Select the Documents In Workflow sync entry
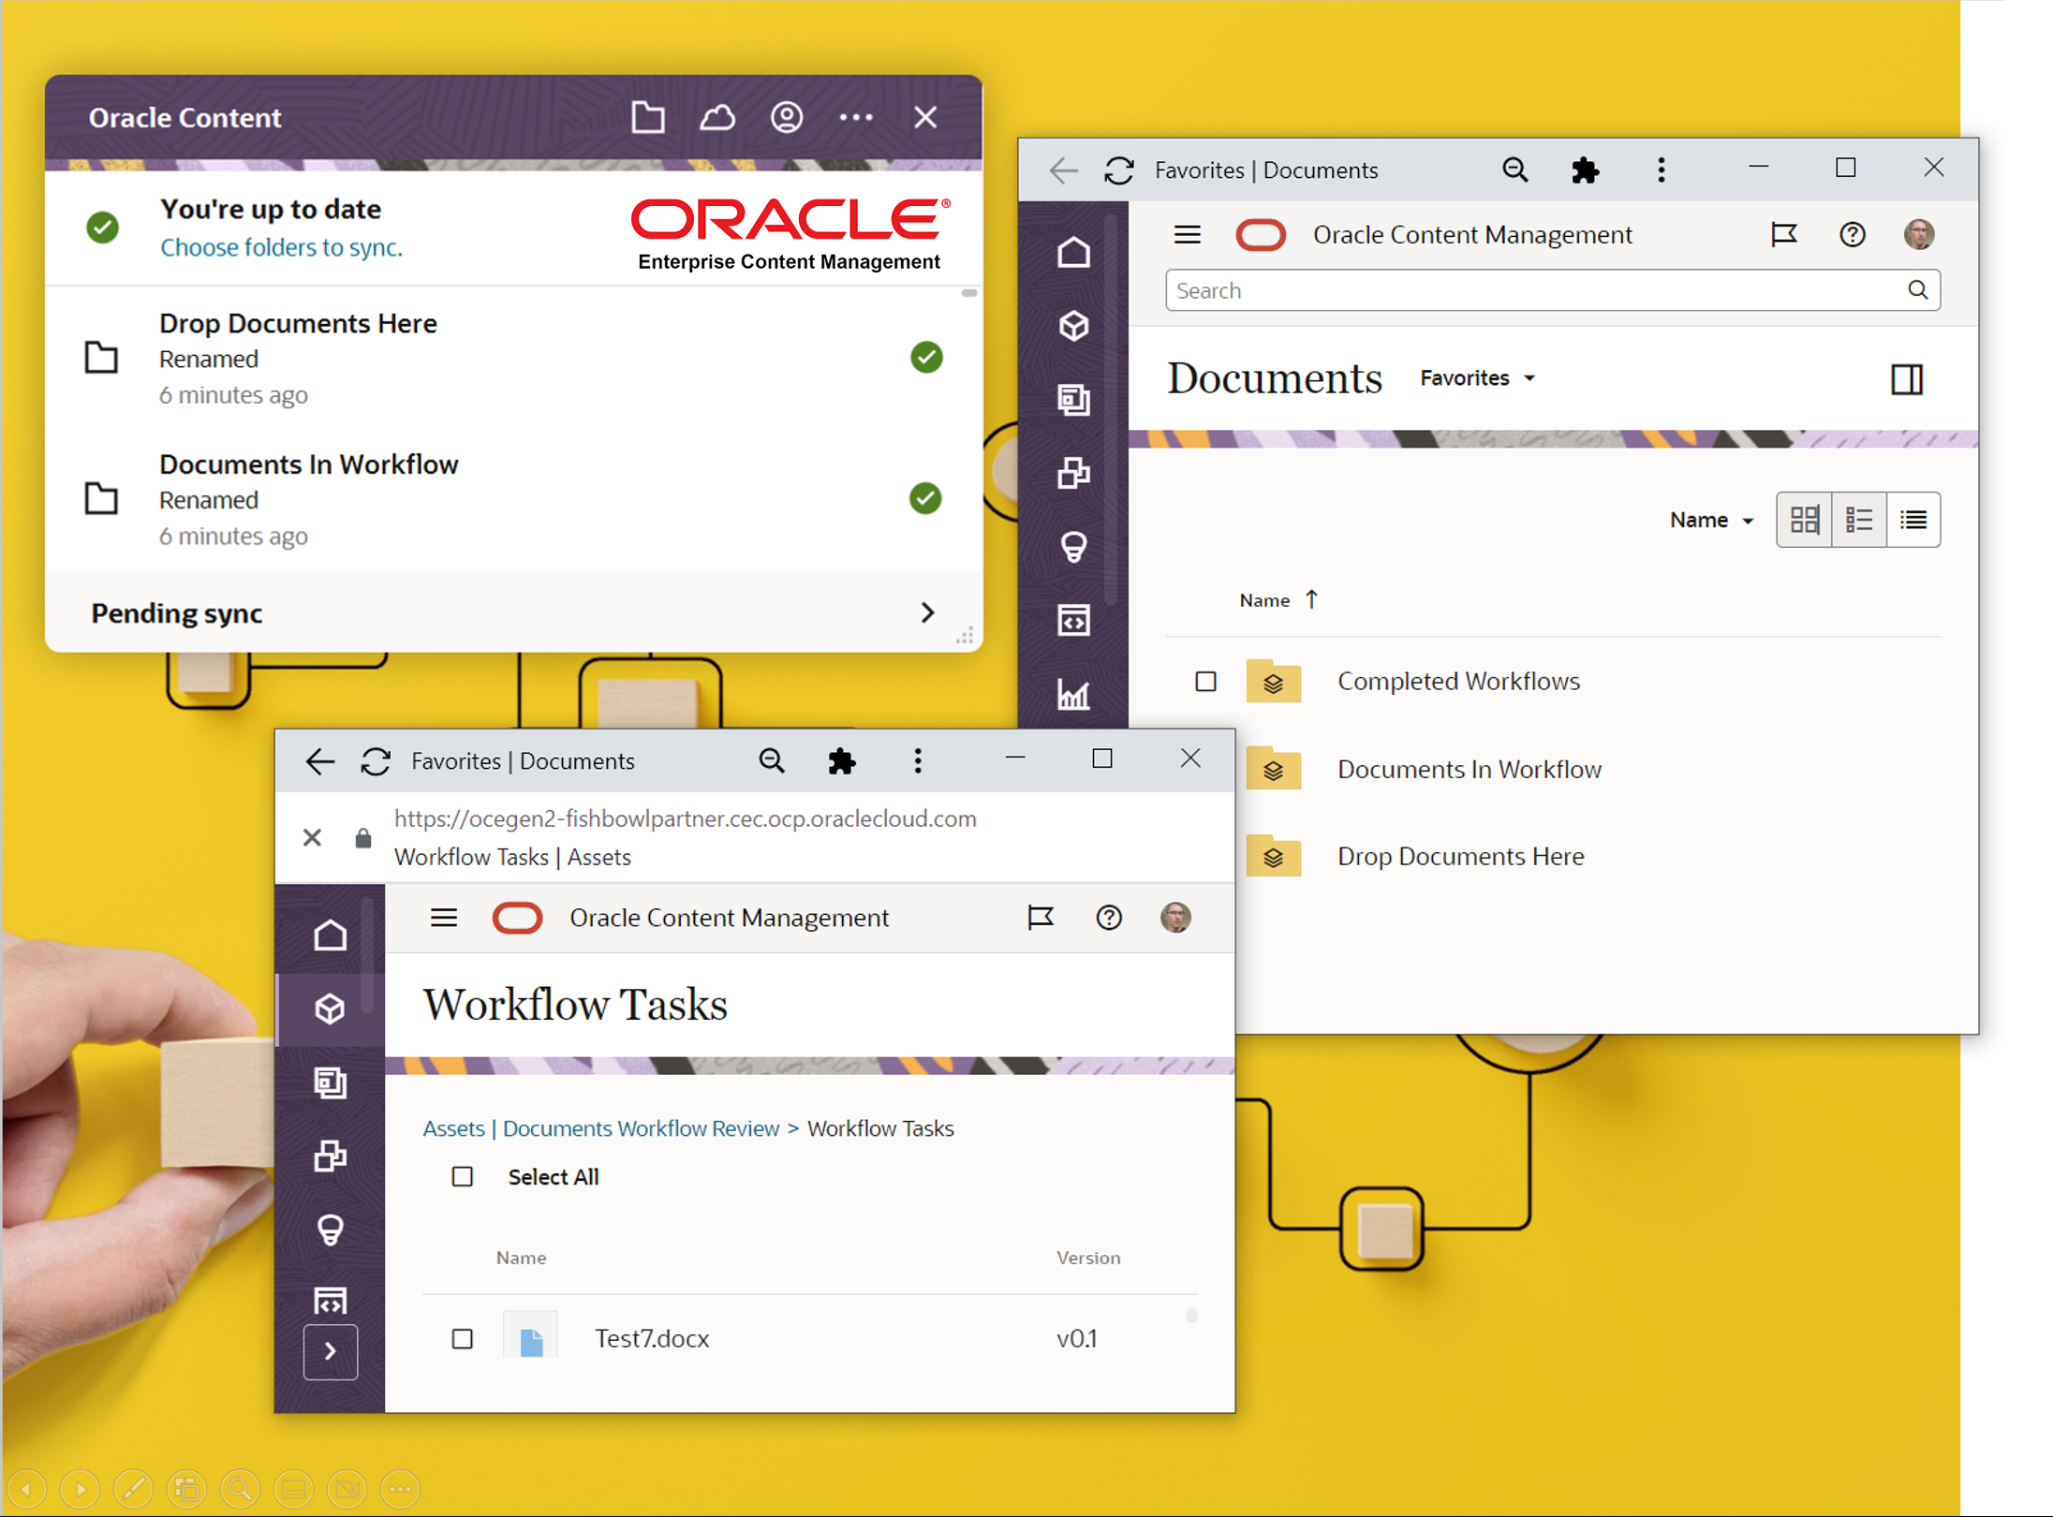The height and width of the screenshot is (1517, 2053). (x=513, y=499)
